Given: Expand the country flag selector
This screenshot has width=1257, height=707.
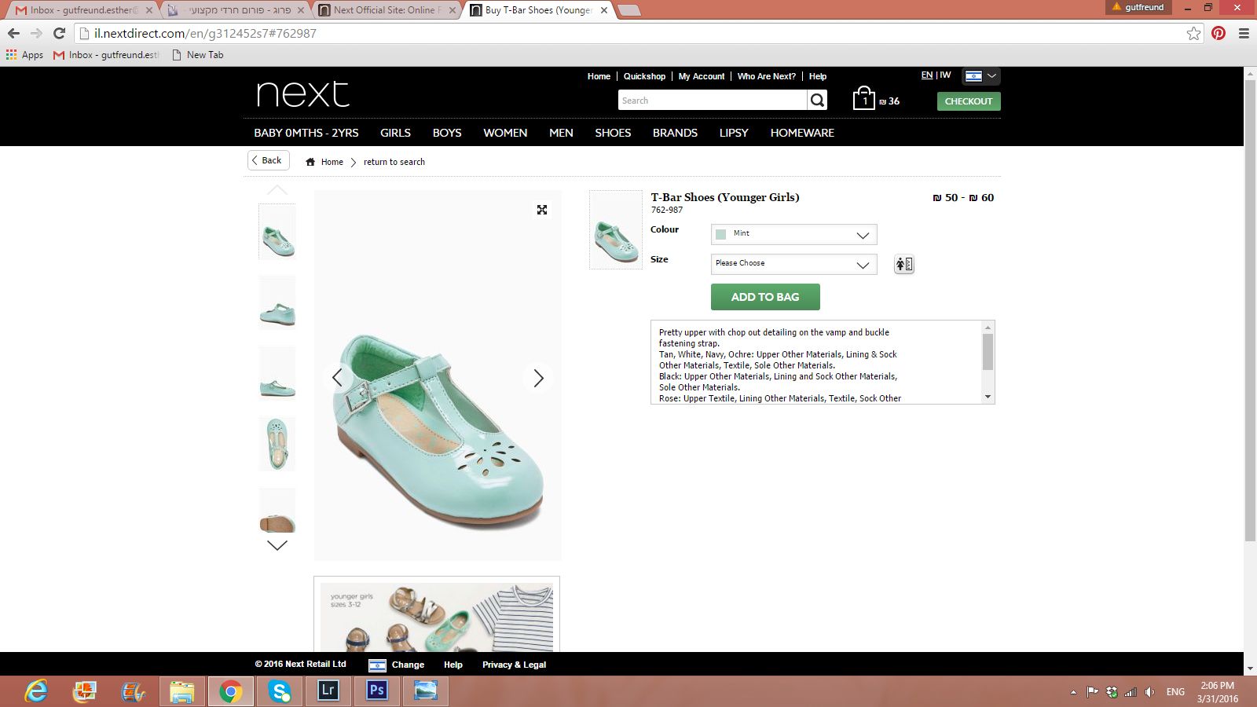Looking at the screenshot, I should point(981,76).
